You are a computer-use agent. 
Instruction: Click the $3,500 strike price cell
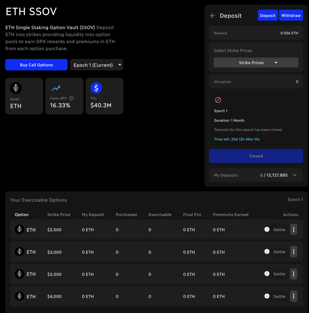(x=54, y=274)
